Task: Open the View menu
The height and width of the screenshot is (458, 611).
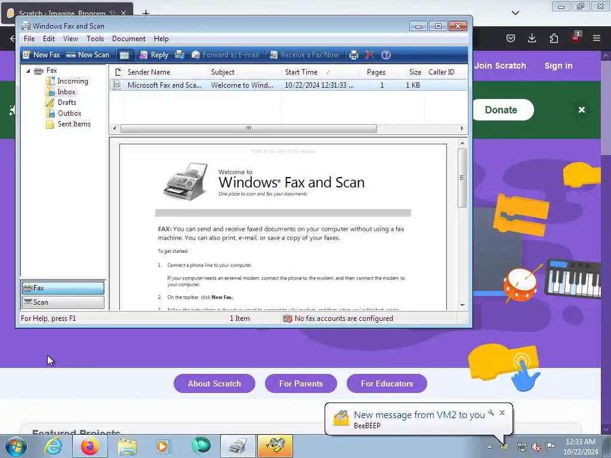Action: click(70, 39)
